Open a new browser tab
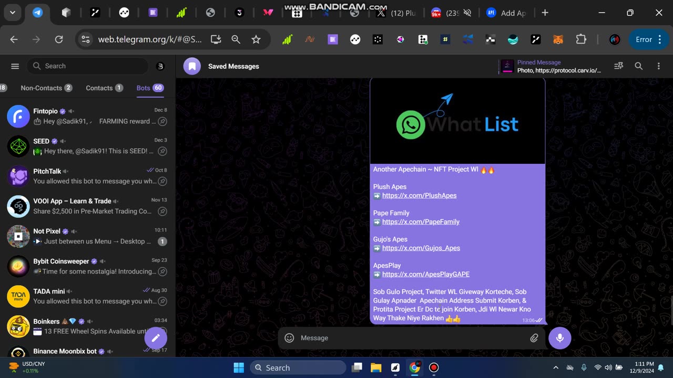673x378 pixels. point(545,13)
